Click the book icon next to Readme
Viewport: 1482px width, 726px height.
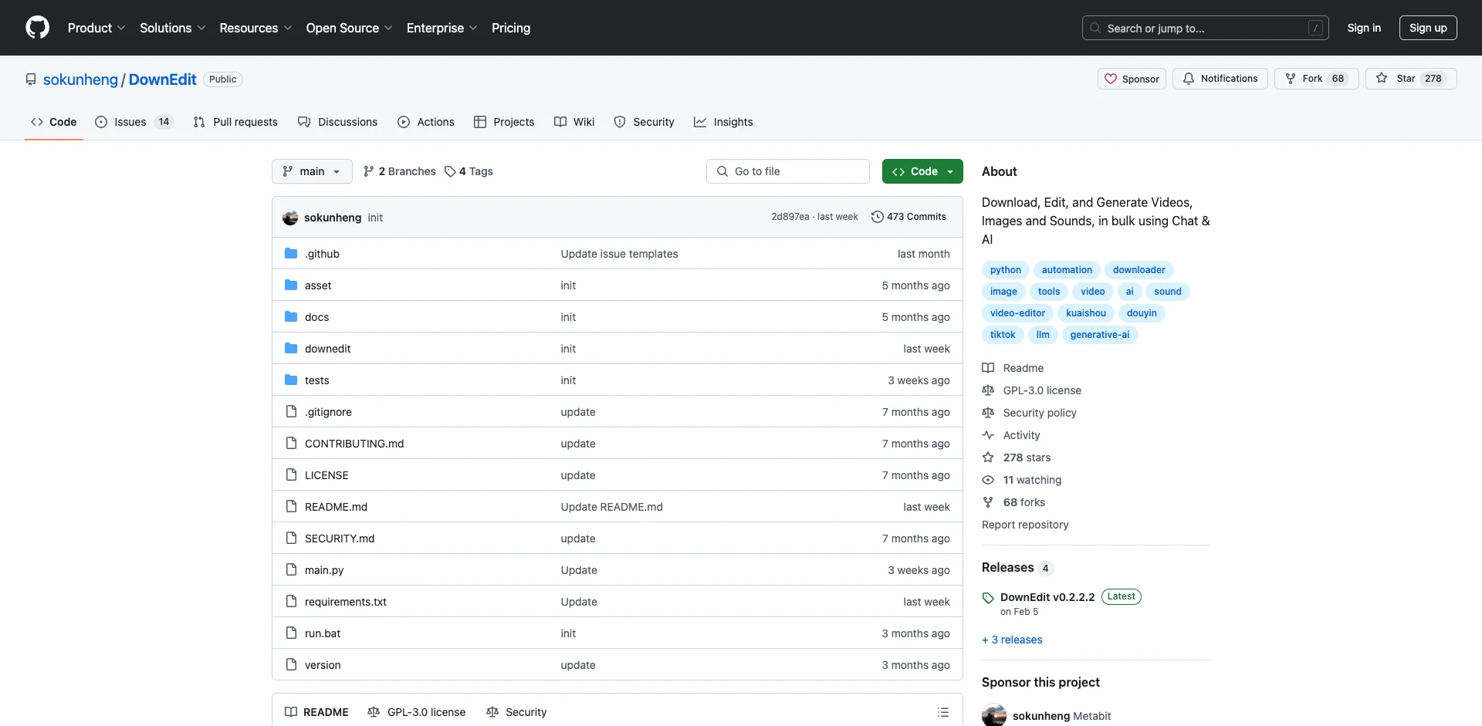988,368
